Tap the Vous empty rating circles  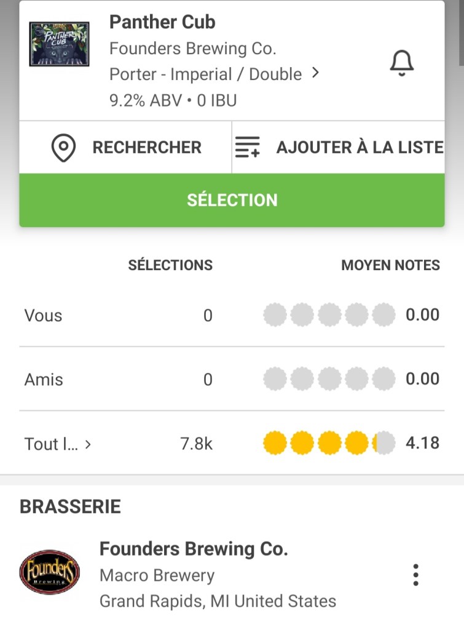pyautogui.click(x=329, y=315)
